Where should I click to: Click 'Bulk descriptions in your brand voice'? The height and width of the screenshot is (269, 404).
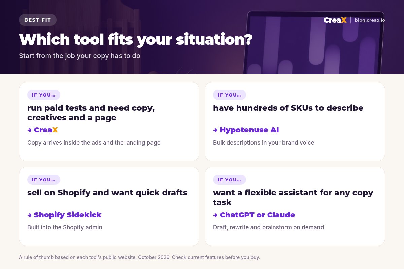pyautogui.click(x=264, y=143)
